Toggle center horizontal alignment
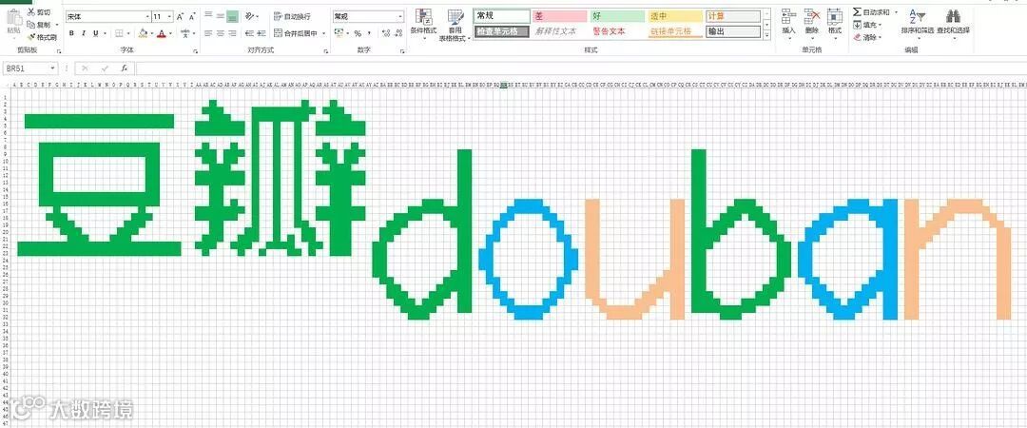This screenshot has width=1027, height=428. 220,32
